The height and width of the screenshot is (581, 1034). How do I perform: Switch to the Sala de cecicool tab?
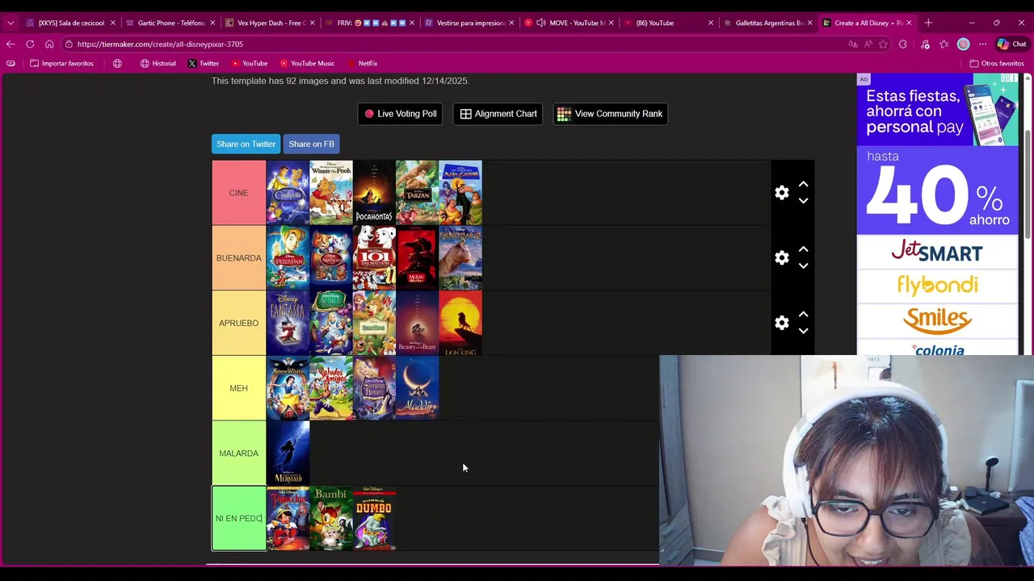click(71, 23)
